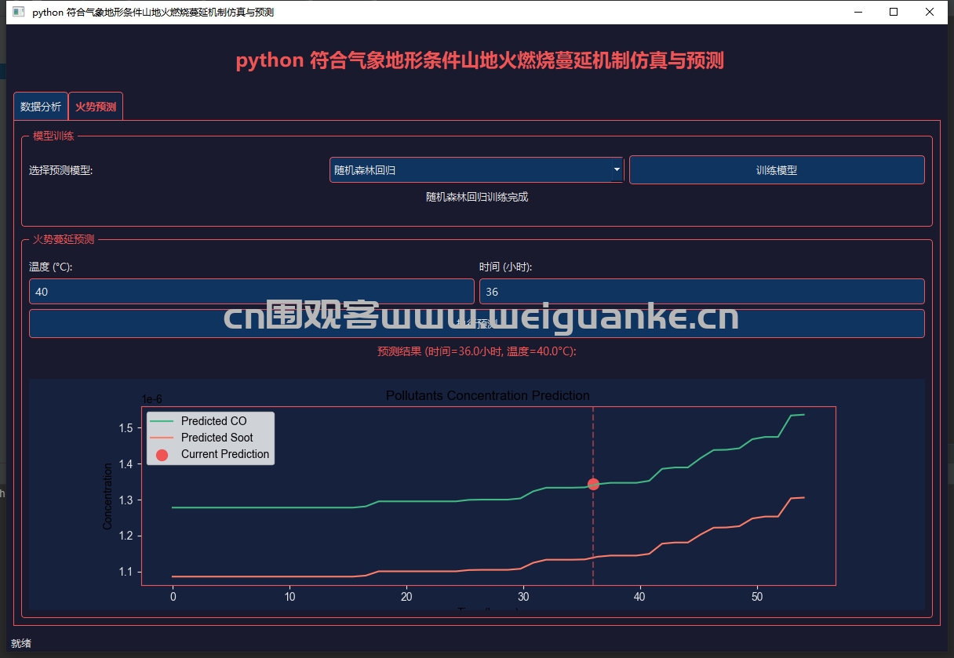Image resolution: width=954 pixels, height=658 pixels.
Task: Click the Current Prediction legend marker
Action: click(162, 454)
